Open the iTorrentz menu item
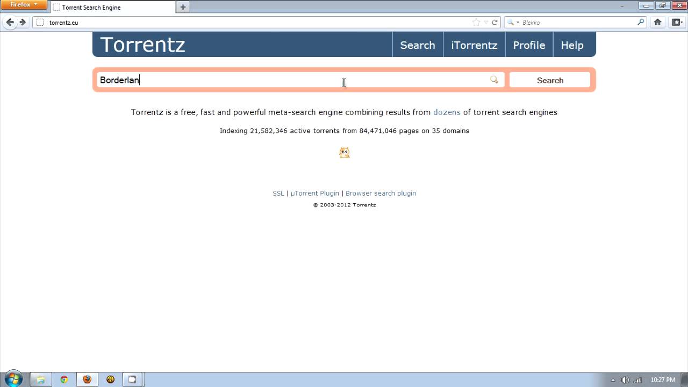 click(x=474, y=45)
